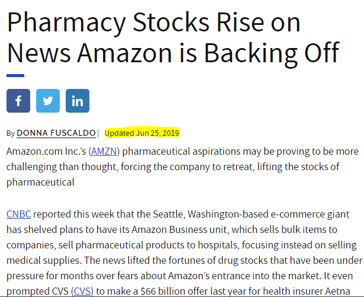This screenshot has width=364, height=297.
Task: Share the article on LinkedIn
Action: (x=78, y=101)
